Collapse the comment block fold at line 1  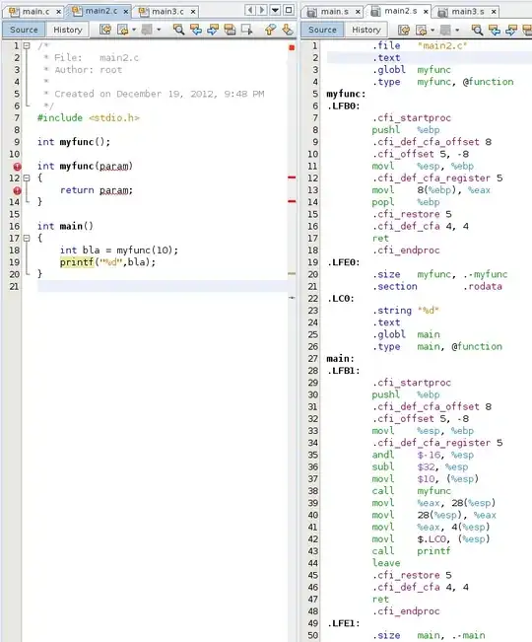point(27,45)
